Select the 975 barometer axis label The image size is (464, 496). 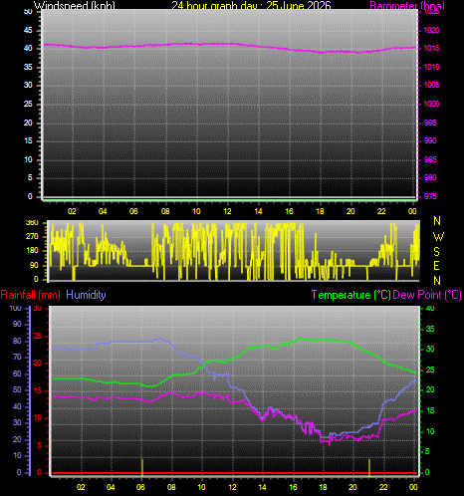click(x=430, y=196)
